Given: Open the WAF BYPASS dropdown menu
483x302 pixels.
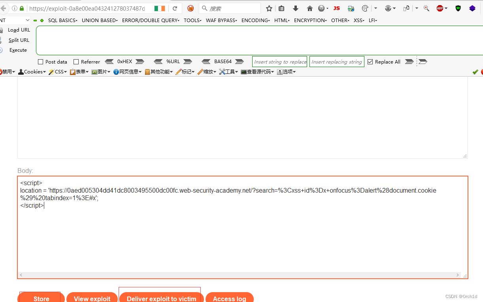Looking at the screenshot, I should 221,21.
